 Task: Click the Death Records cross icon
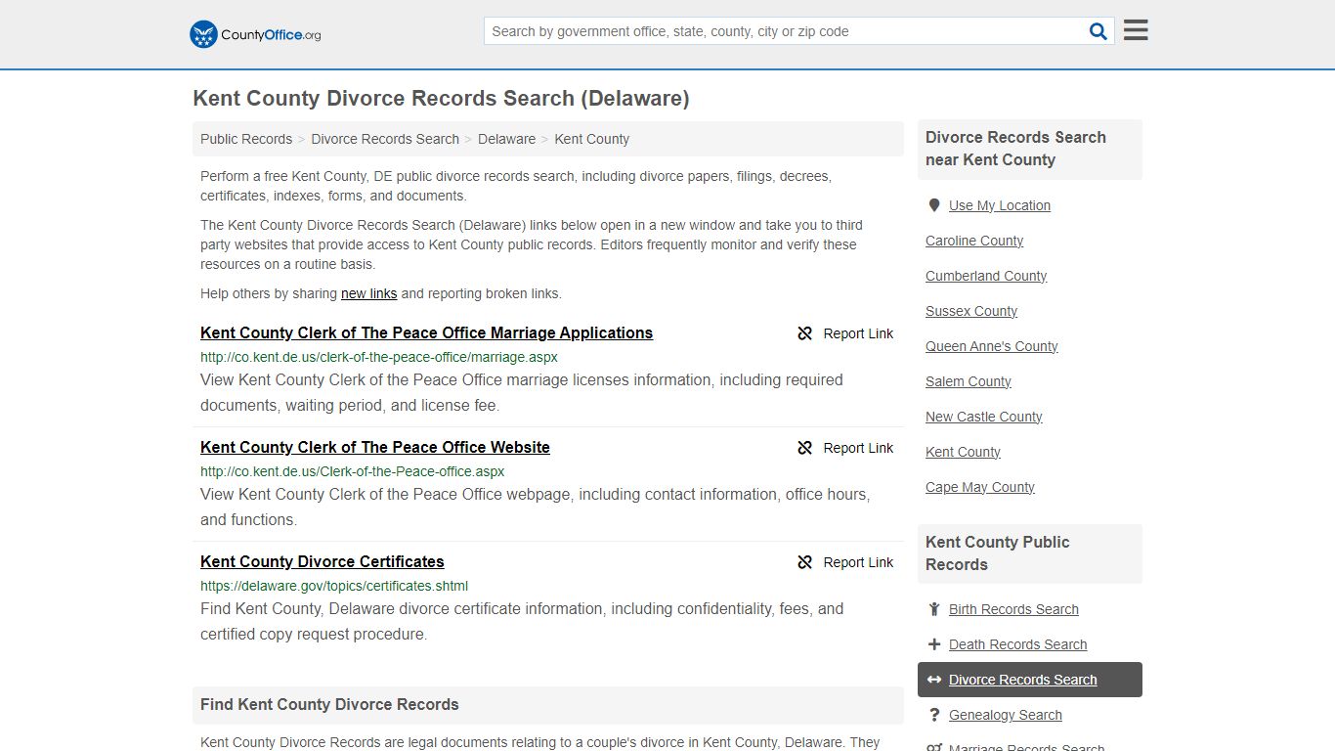click(934, 644)
